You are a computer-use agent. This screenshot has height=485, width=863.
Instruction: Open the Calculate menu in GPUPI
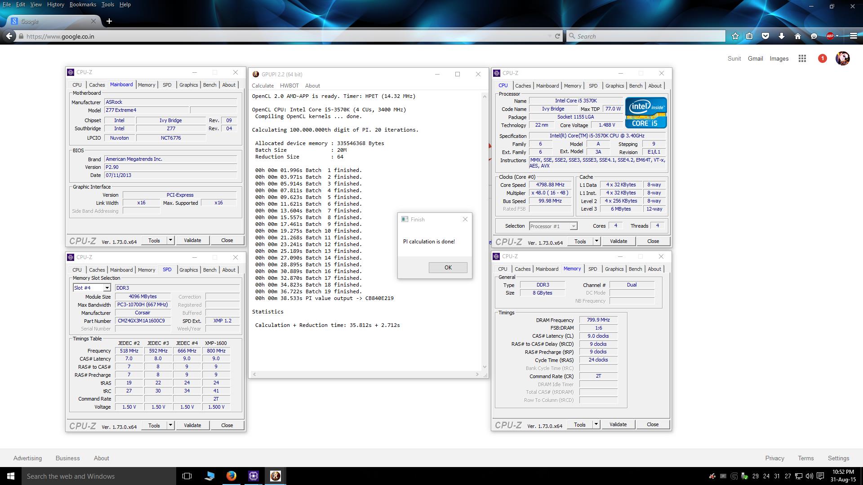point(262,85)
